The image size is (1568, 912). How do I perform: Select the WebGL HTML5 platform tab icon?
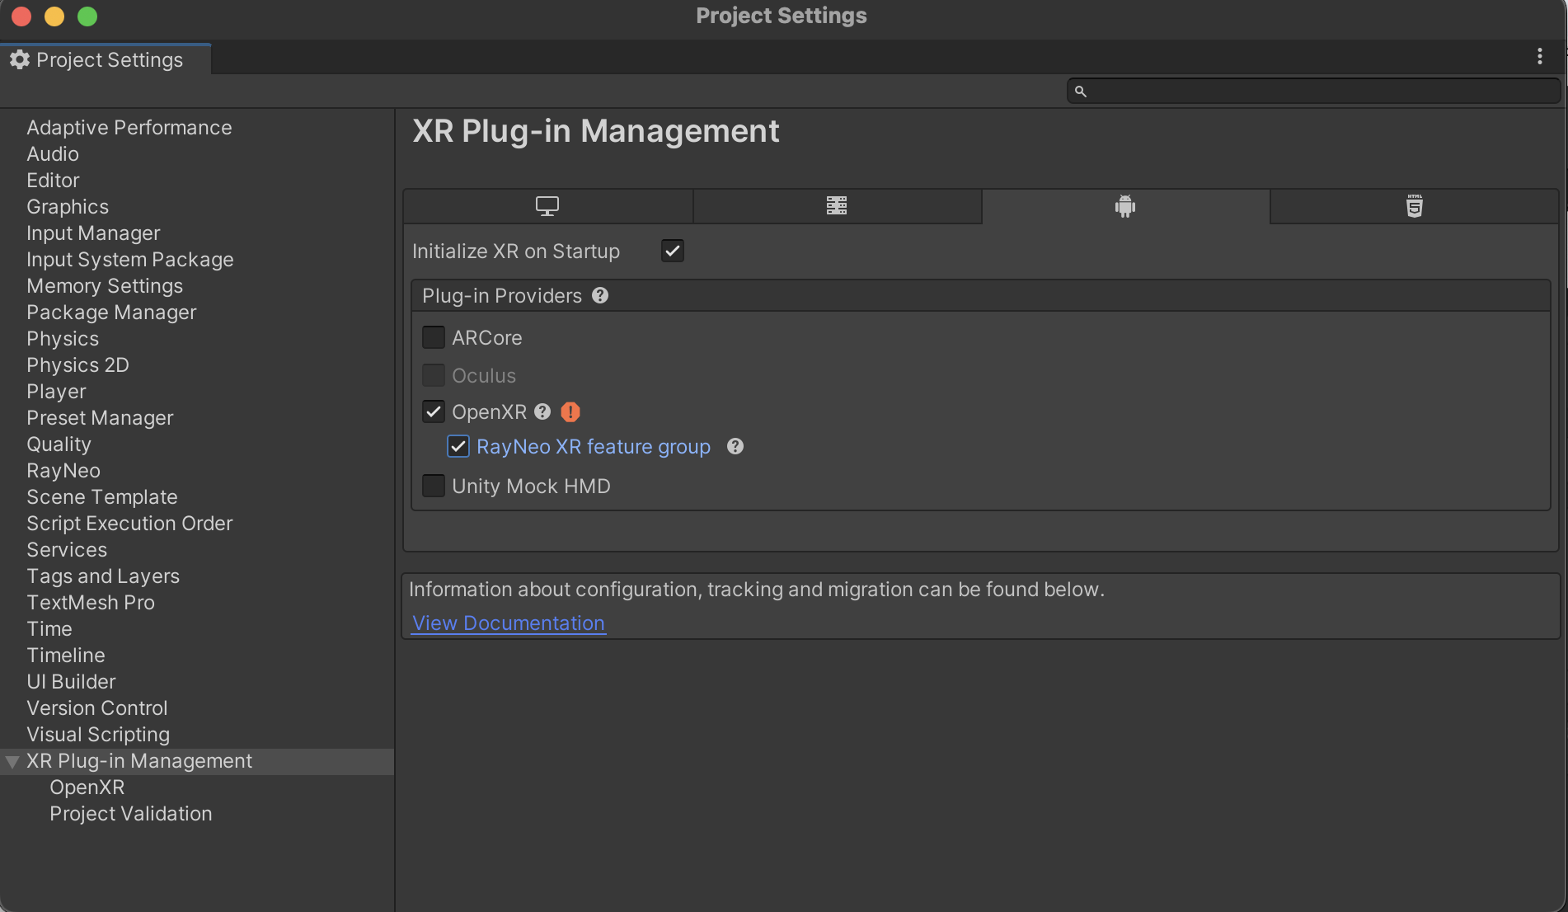click(x=1415, y=206)
